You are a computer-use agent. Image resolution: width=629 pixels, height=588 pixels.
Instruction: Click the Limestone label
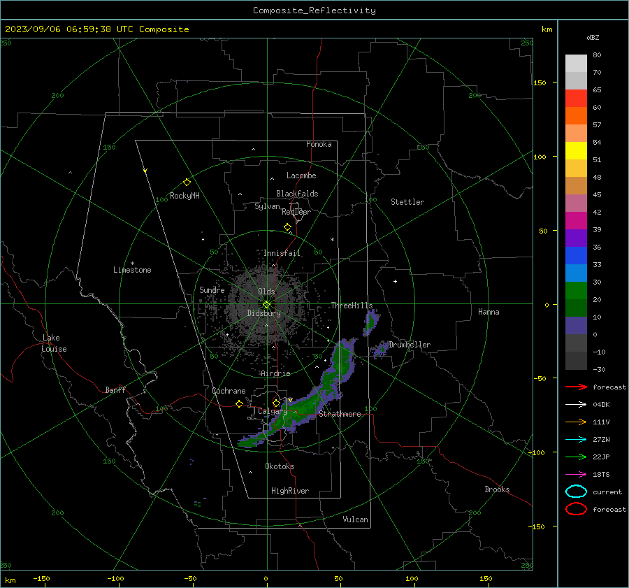coord(132,270)
